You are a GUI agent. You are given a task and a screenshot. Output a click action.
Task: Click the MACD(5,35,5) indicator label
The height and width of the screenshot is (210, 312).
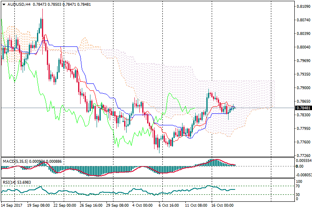tap(14, 162)
